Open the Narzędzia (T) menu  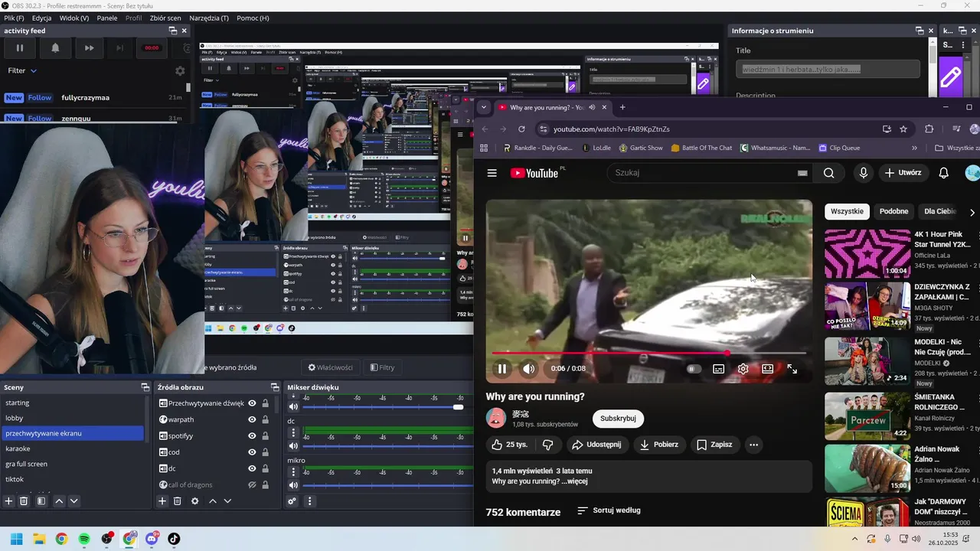pyautogui.click(x=210, y=18)
